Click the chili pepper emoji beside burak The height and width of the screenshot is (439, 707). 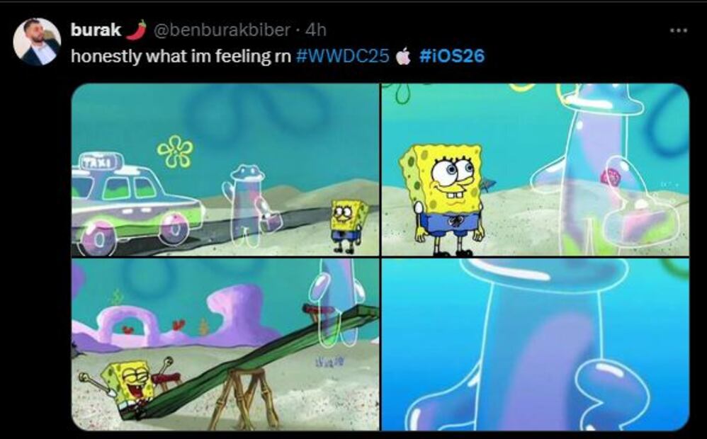pyautogui.click(x=137, y=30)
